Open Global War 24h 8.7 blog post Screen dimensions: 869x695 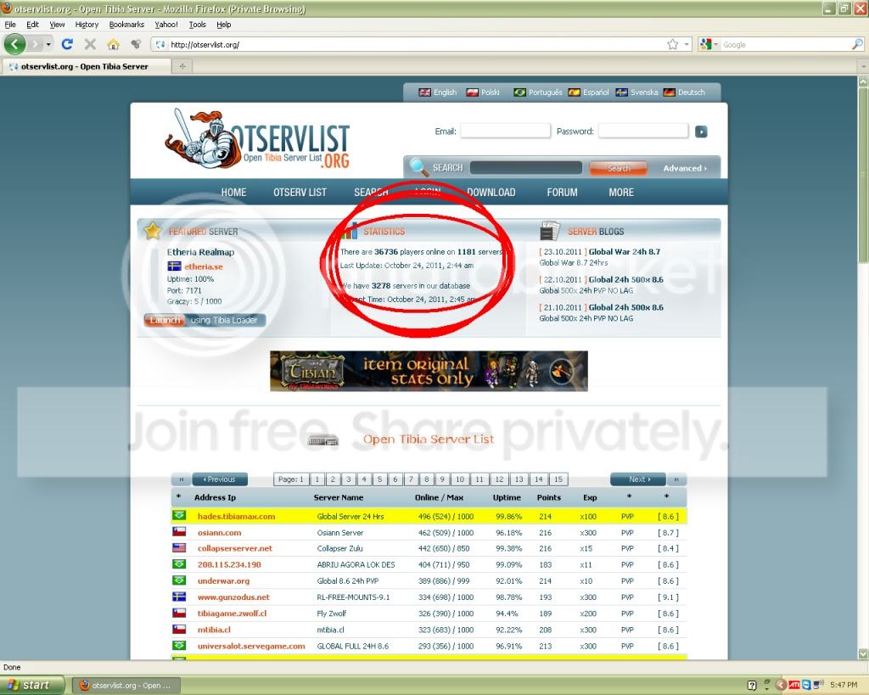pyautogui.click(x=624, y=252)
